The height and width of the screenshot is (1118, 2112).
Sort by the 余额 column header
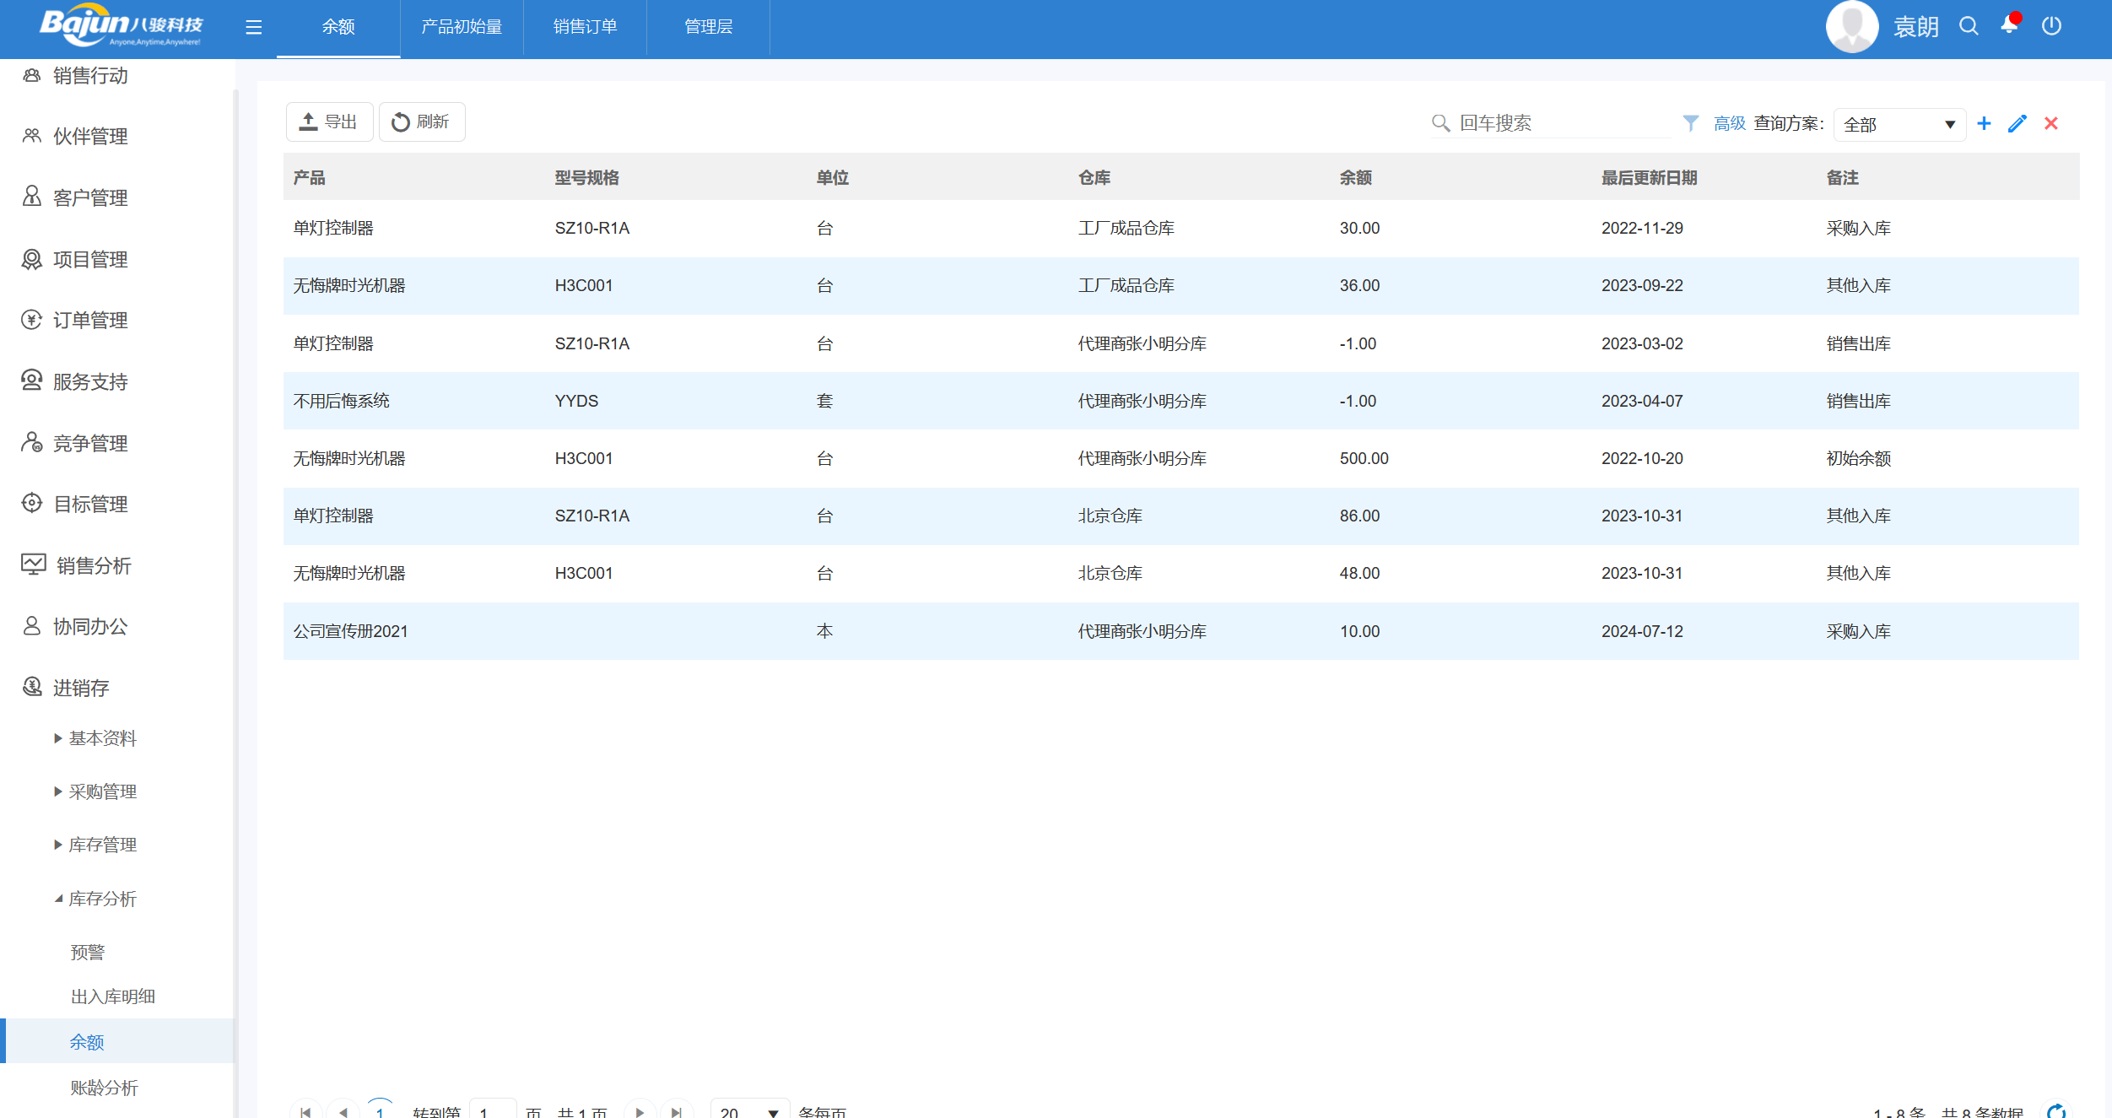1355,177
